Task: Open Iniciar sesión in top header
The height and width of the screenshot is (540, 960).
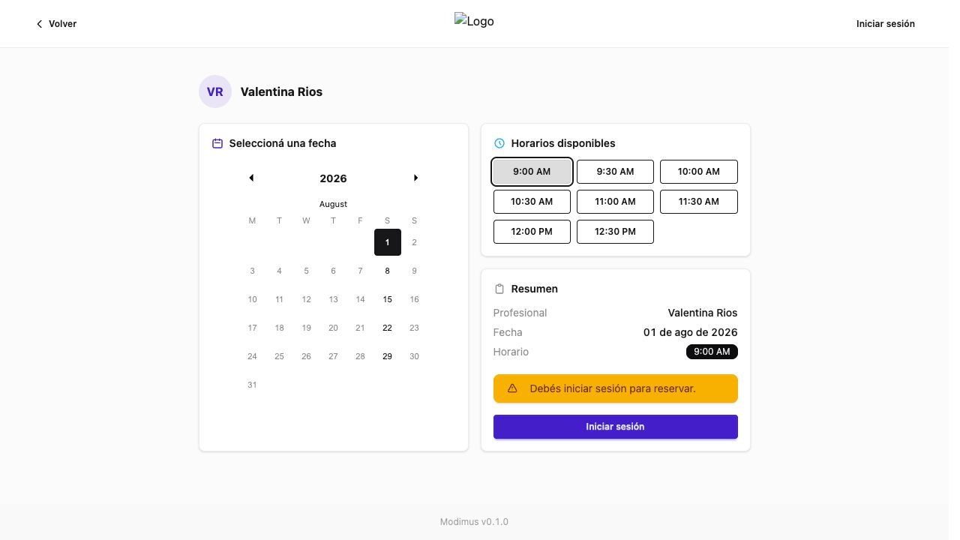Action: click(886, 24)
